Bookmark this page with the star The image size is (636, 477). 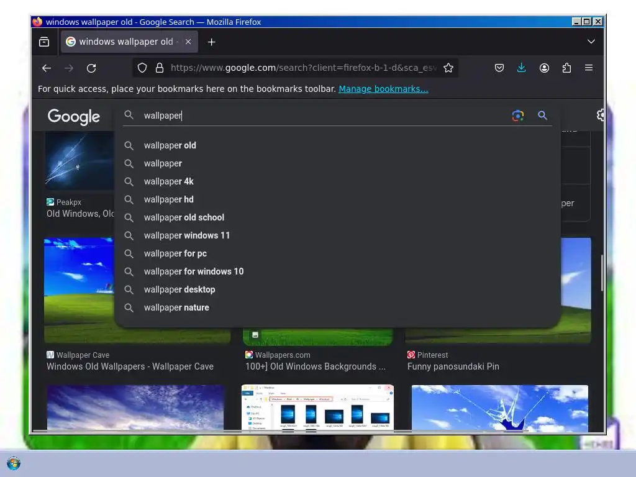coord(448,68)
